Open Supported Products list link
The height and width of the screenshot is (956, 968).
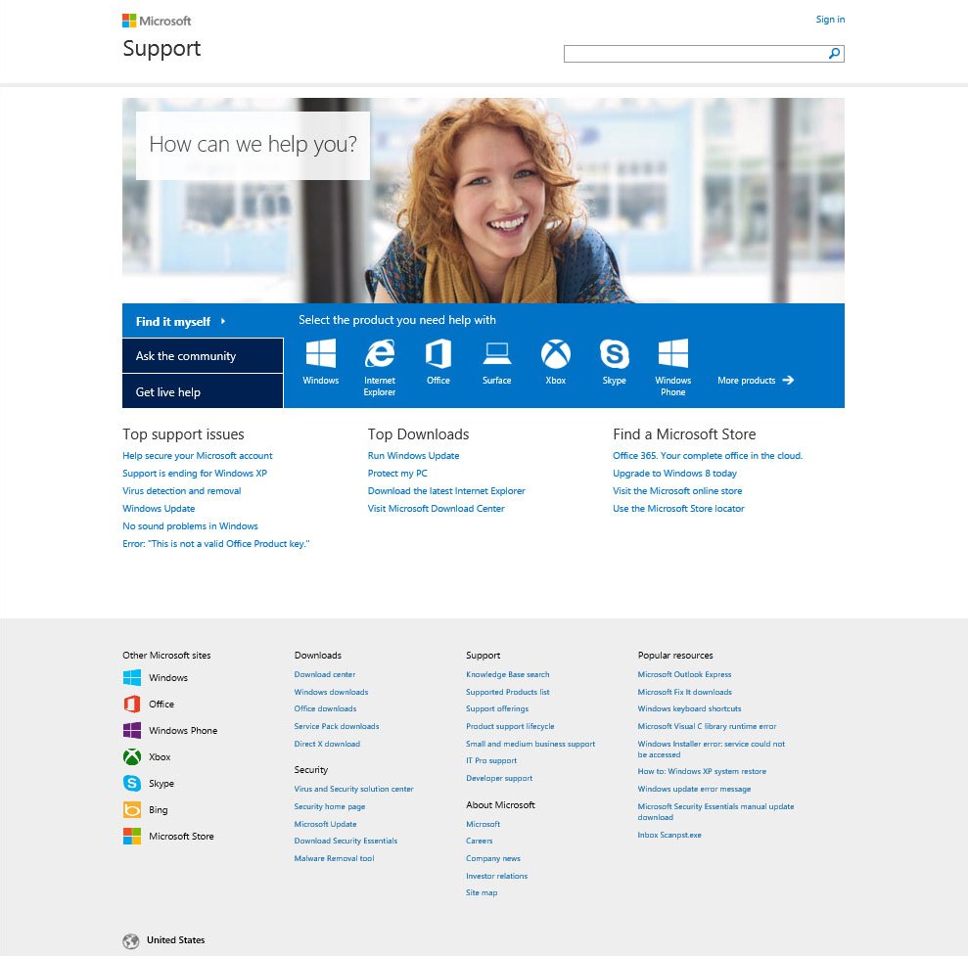click(507, 692)
